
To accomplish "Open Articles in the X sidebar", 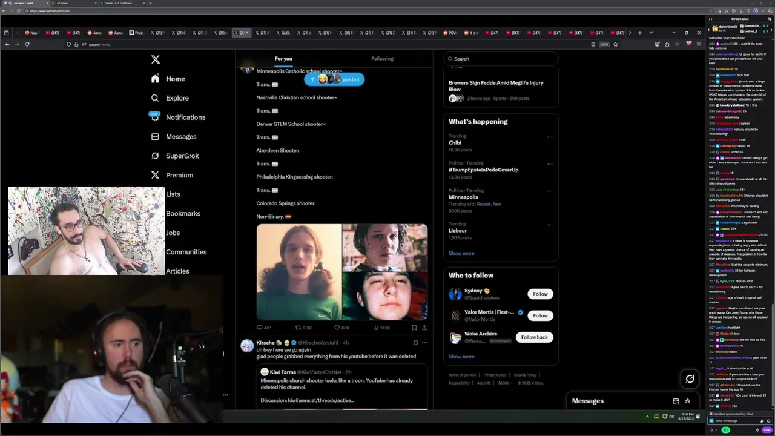I will (x=177, y=271).
